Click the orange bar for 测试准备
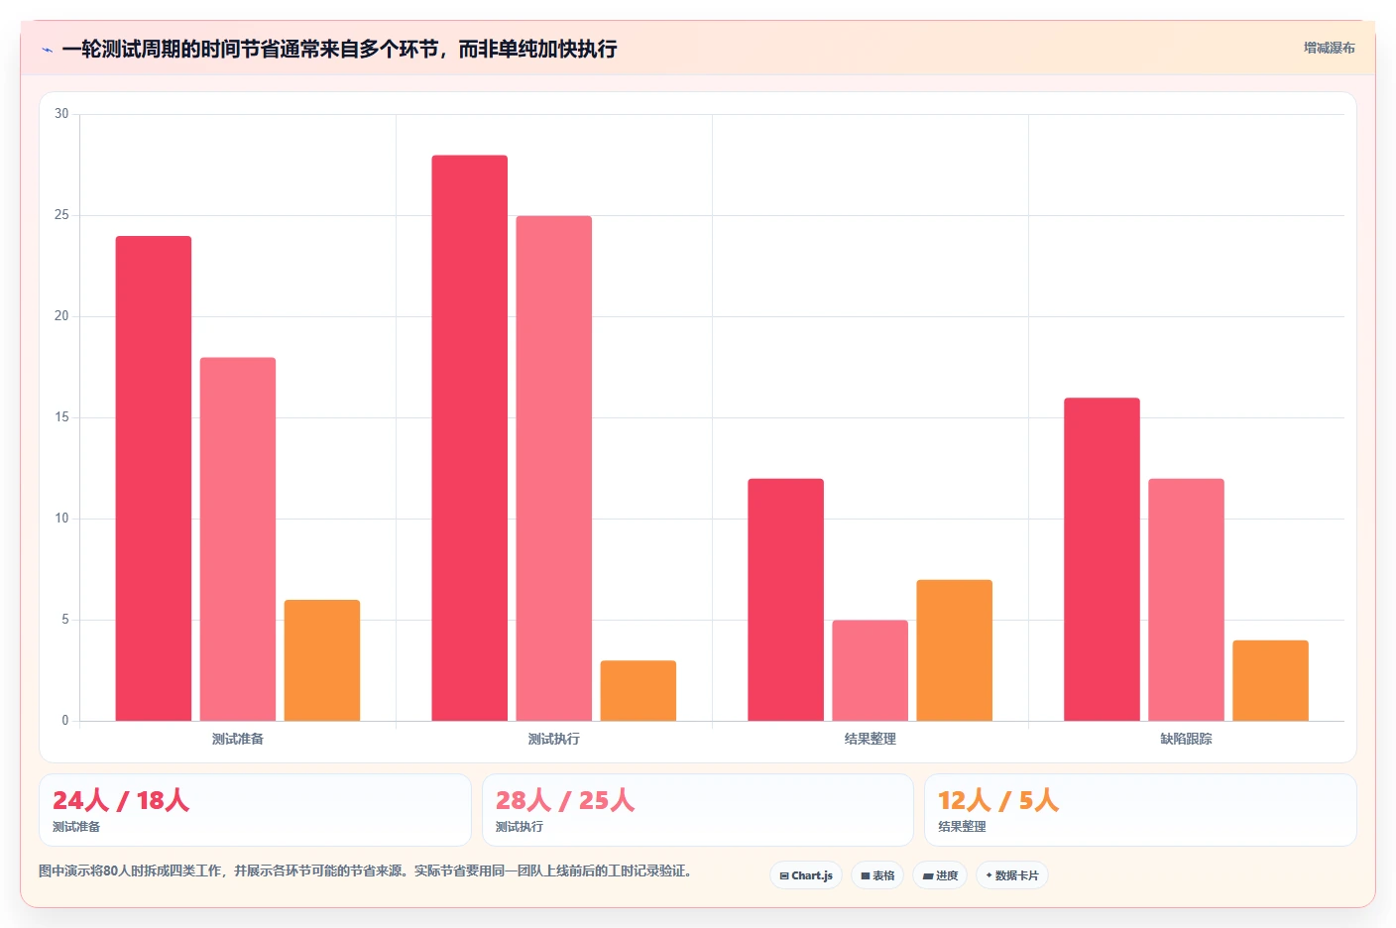The image size is (1396, 928). [322, 660]
